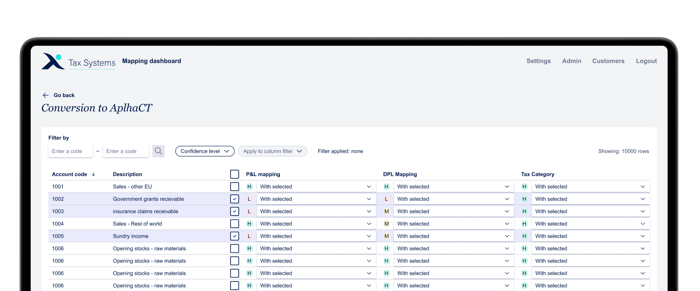Click the Mapping dashboard title link
Viewport: 700px width, 291px height.
[x=151, y=61]
